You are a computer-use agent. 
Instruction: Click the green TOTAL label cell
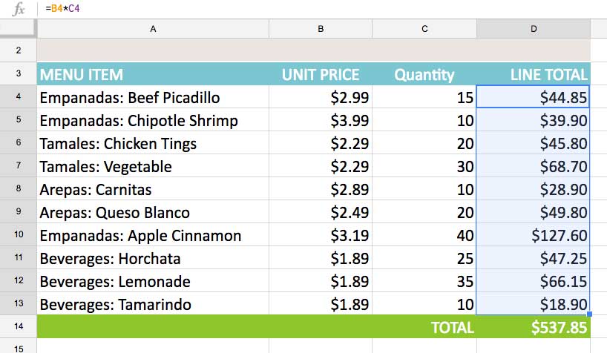(x=424, y=327)
